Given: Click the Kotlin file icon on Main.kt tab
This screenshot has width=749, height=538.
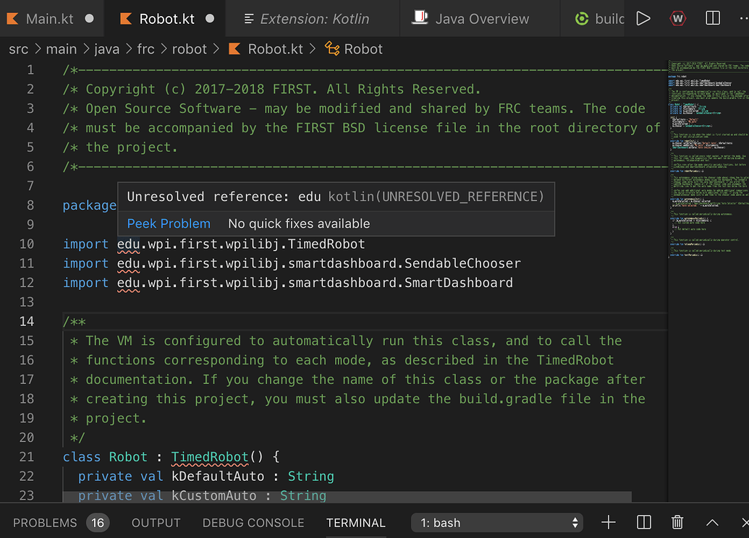Looking at the screenshot, I should click(x=12, y=19).
